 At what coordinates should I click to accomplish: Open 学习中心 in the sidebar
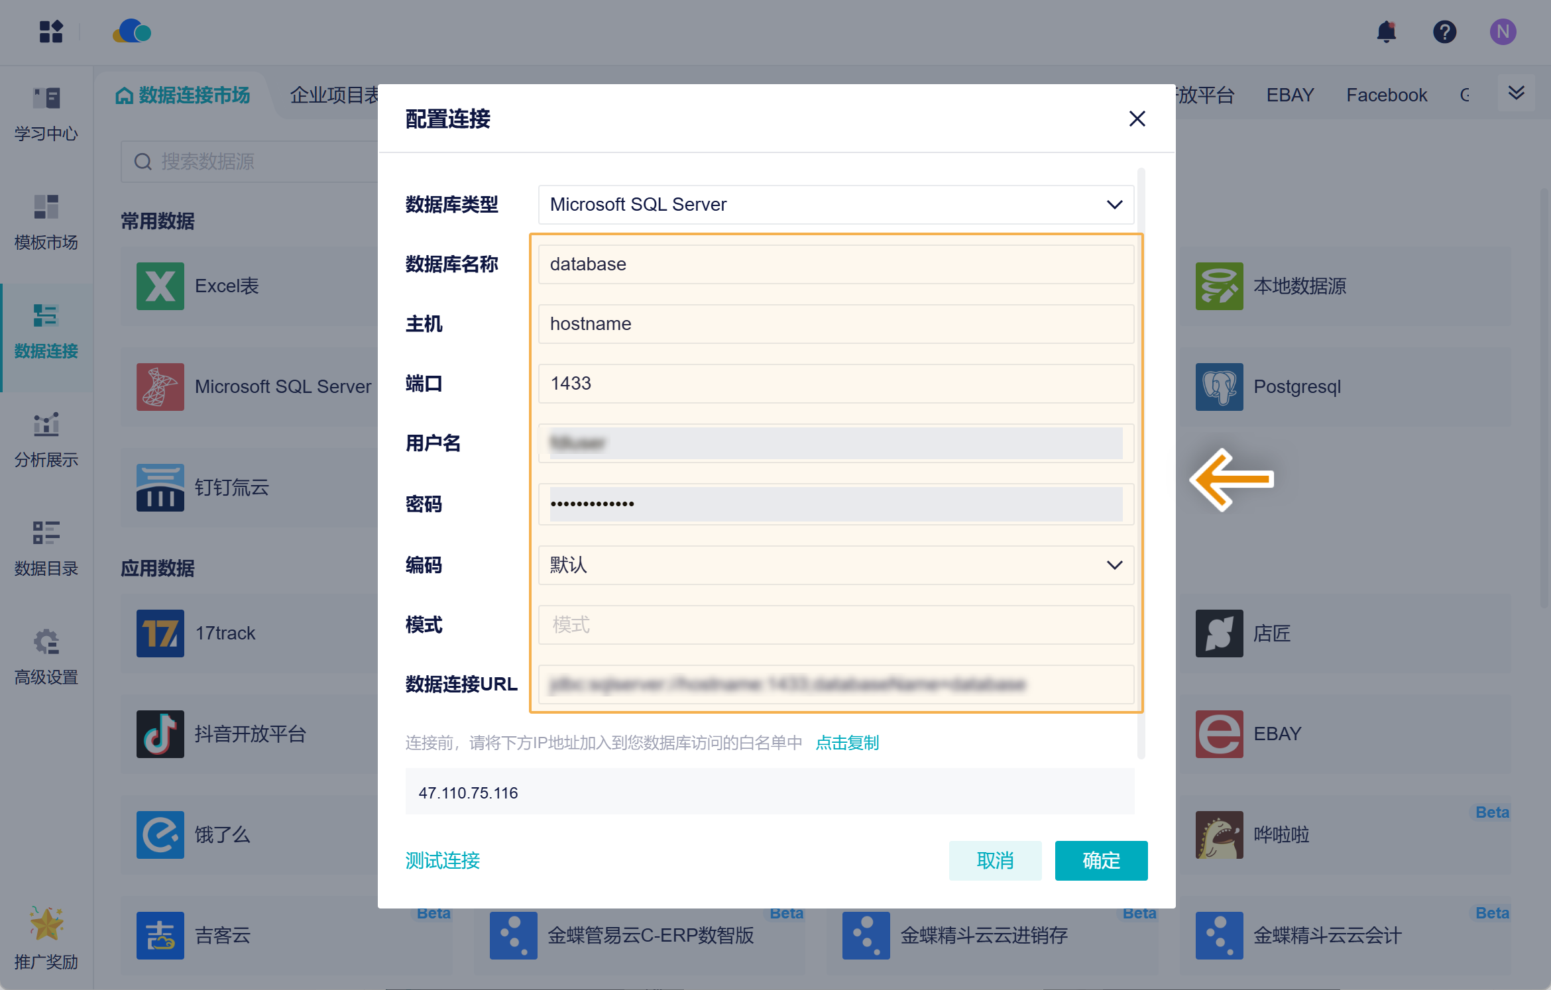tap(46, 113)
